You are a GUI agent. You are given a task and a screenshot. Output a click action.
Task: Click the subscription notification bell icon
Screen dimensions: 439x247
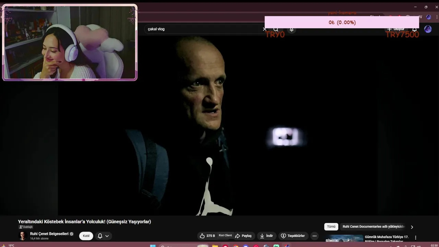tap(100, 236)
